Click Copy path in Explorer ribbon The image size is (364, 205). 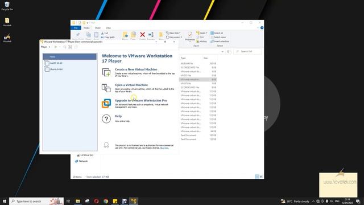(108, 37)
